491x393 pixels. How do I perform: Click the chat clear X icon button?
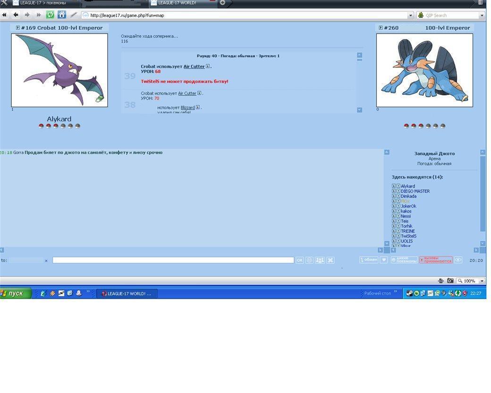(x=330, y=260)
